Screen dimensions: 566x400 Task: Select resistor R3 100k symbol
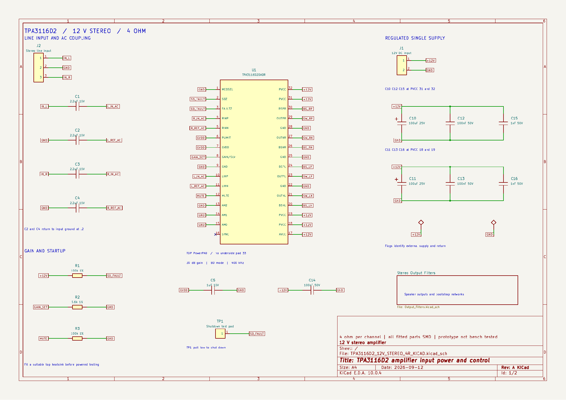click(x=77, y=338)
